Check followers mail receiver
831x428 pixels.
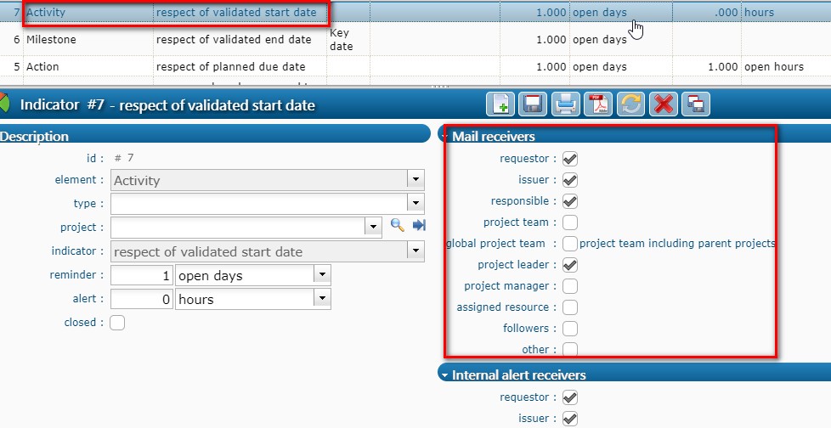[570, 328]
